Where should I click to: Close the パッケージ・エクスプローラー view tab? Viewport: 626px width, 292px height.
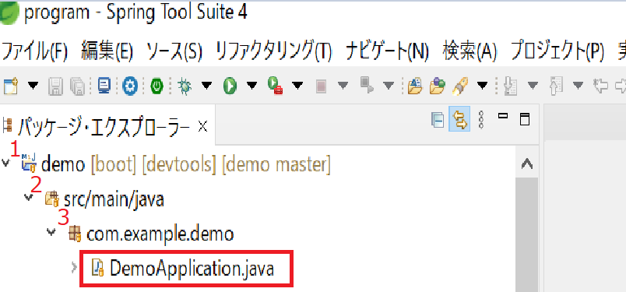click(x=202, y=127)
